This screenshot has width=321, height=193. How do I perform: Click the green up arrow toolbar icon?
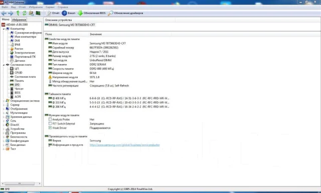click(x=18, y=13)
